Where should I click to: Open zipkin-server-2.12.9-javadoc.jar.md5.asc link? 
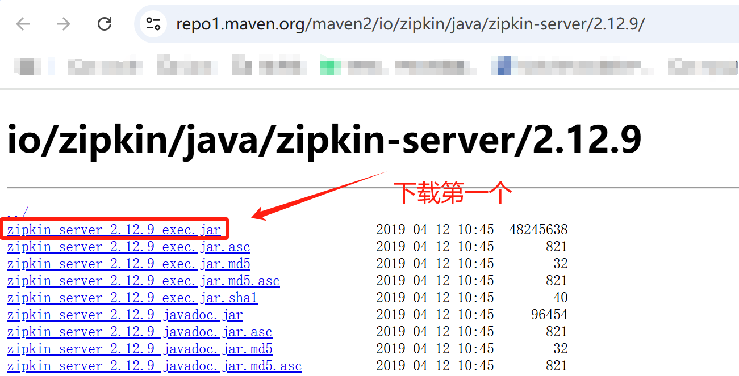pyautogui.click(x=155, y=366)
